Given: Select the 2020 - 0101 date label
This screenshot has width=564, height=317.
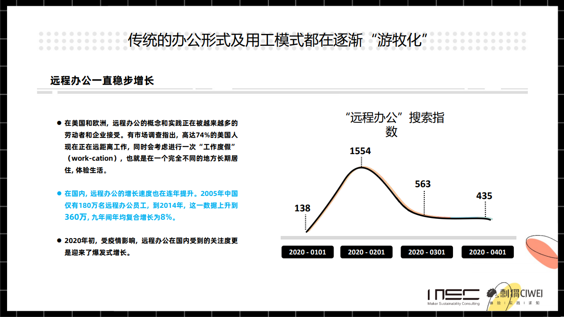Looking at the screenshot, I should click(307, 252).
